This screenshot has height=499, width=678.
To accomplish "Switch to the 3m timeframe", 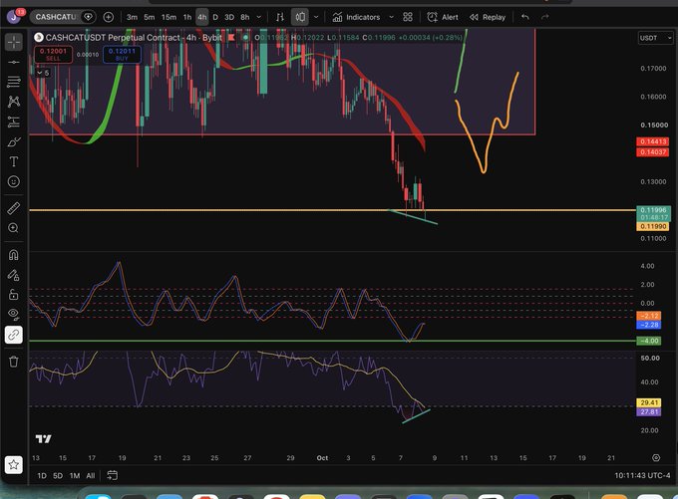I will [132, 17].
